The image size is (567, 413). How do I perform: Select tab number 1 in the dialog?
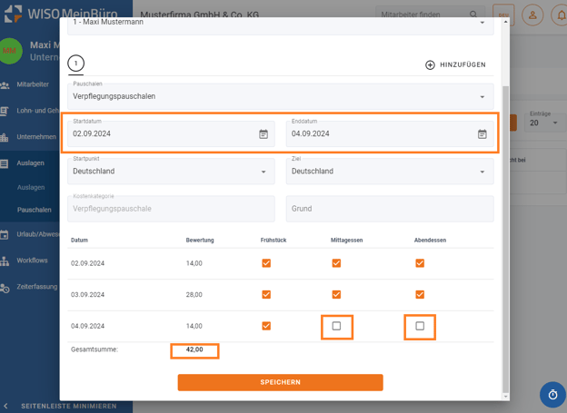(76, 64)
